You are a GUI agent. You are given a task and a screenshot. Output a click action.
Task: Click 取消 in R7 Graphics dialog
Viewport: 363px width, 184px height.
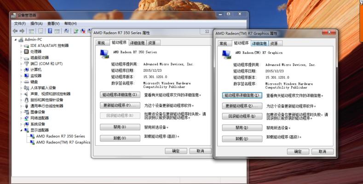[x=323, y=152]
